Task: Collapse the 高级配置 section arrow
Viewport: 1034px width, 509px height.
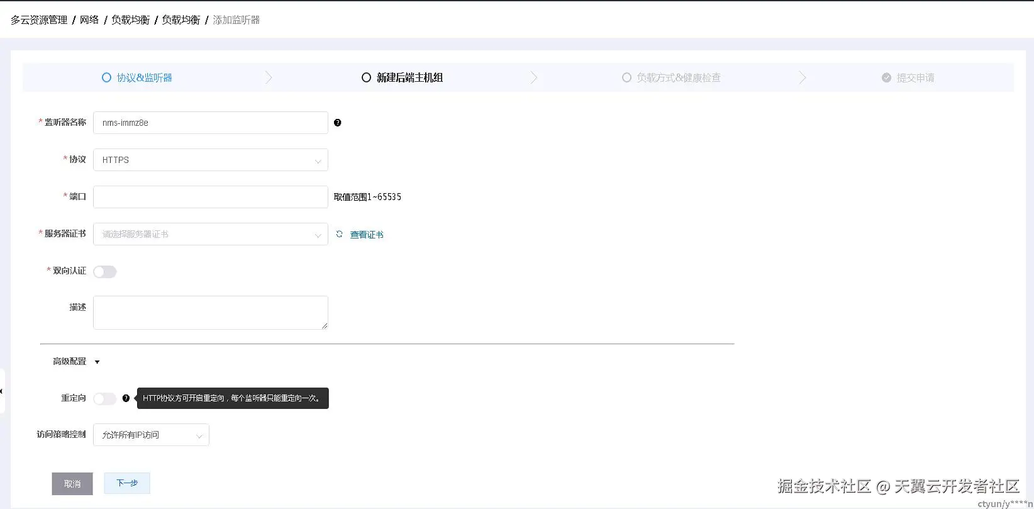Action: point(97,362)
